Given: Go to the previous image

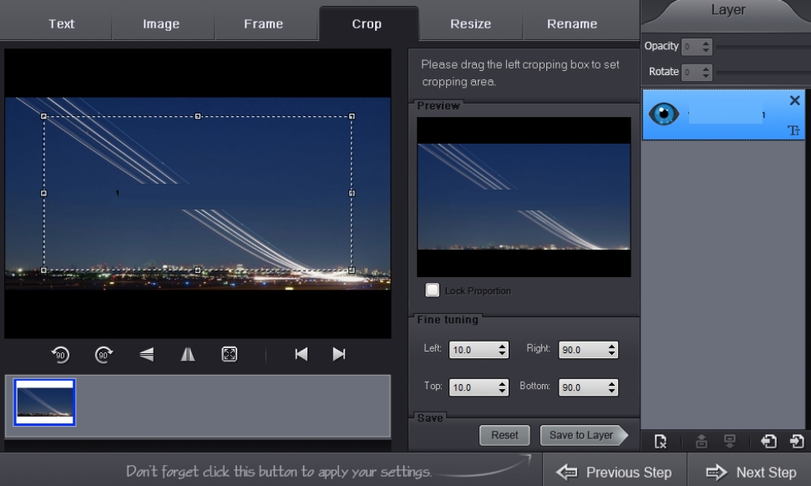Looking at the screenshot, I should pos(301,355).
